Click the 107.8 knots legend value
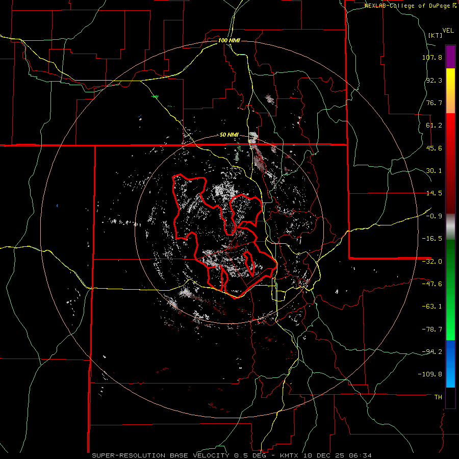This screenshot has height=459, width=459. (432, 57)
